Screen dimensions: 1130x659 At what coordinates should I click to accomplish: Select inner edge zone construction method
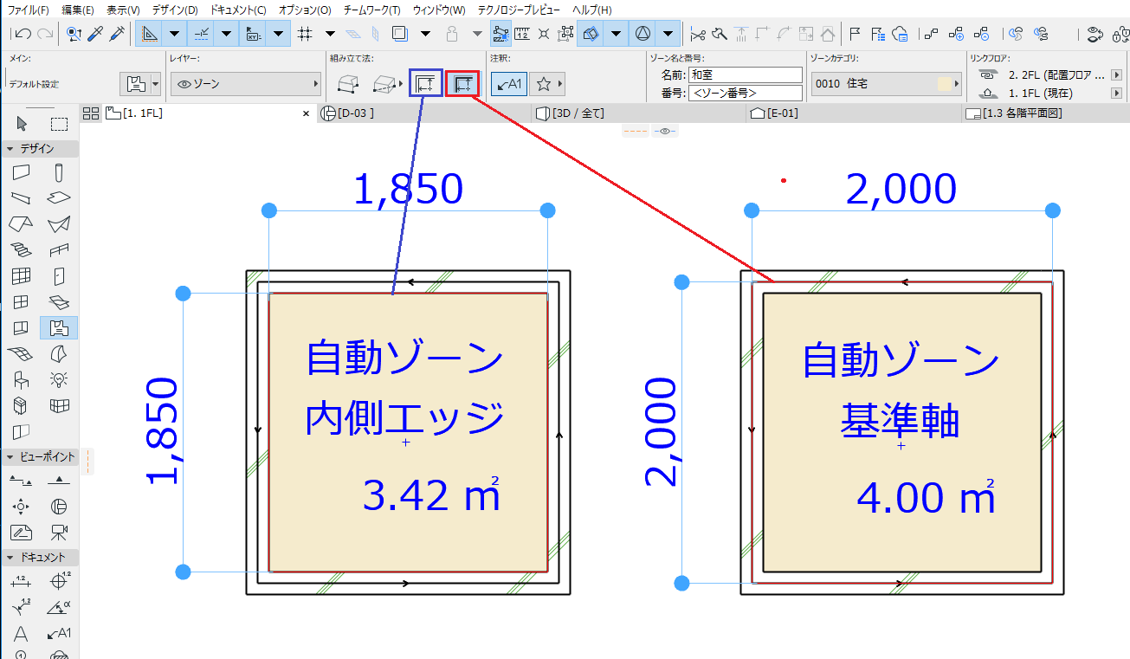click(x=425, y=84)
